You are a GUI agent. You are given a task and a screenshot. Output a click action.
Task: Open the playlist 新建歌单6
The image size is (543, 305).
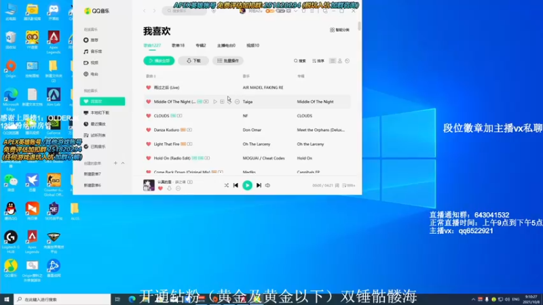pos(92,185)
